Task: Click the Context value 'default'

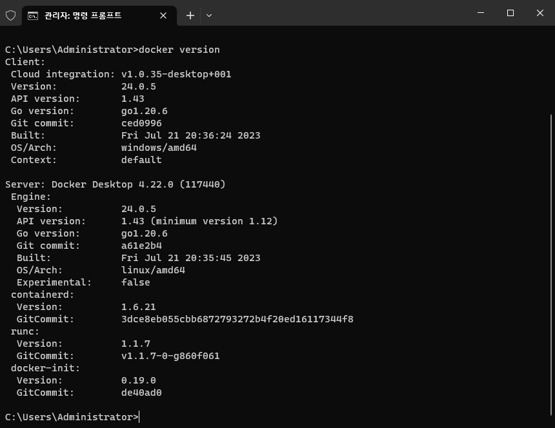Action: coord(141,160)
